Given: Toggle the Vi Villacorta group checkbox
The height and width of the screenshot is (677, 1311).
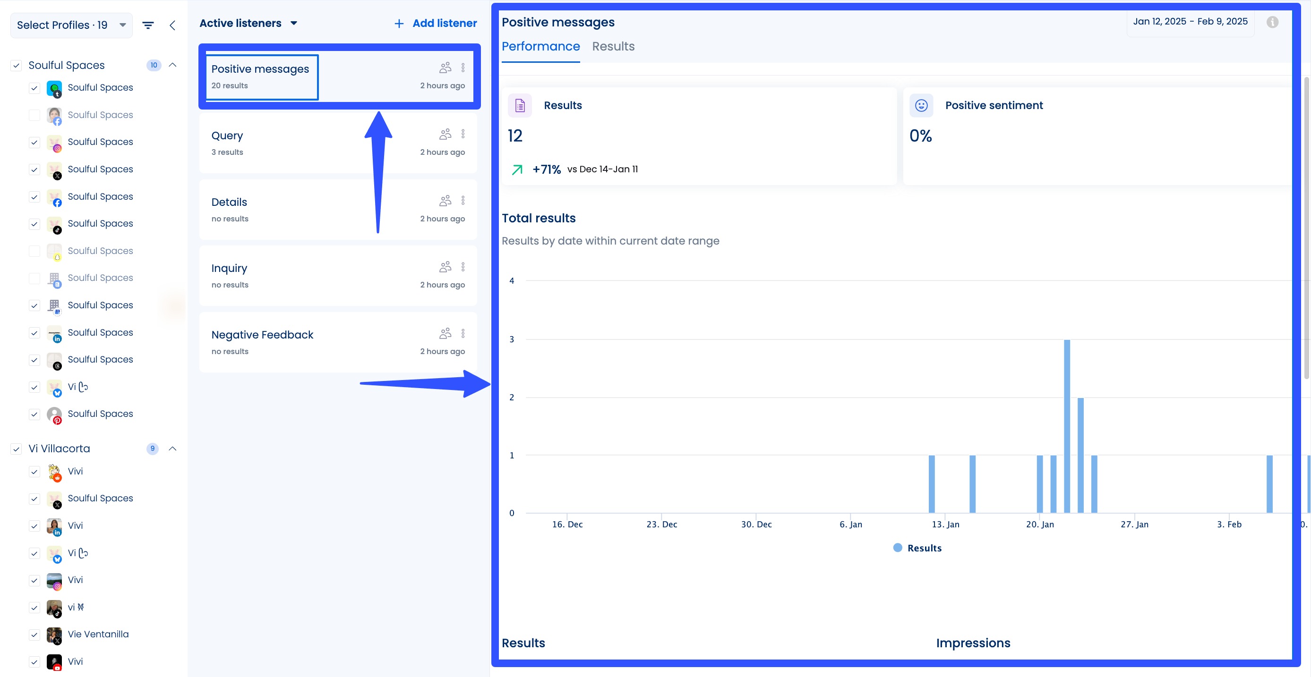Looking at the screenshot, I should [x=16, y=449].
